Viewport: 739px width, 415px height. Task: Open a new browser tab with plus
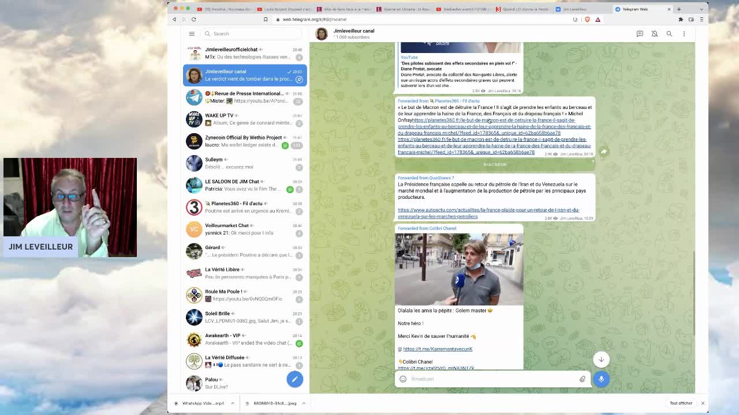click(x=679, y=9)
